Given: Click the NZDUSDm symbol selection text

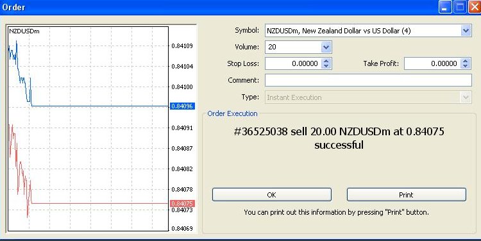Looking at the screenshot, I should [339, 31].
